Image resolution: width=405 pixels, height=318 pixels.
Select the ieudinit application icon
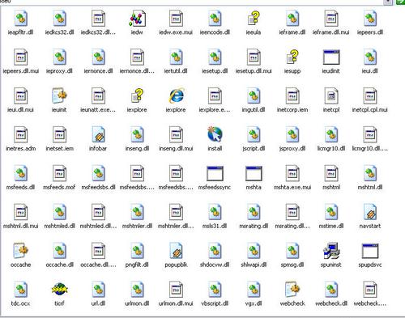pos(331,57)
